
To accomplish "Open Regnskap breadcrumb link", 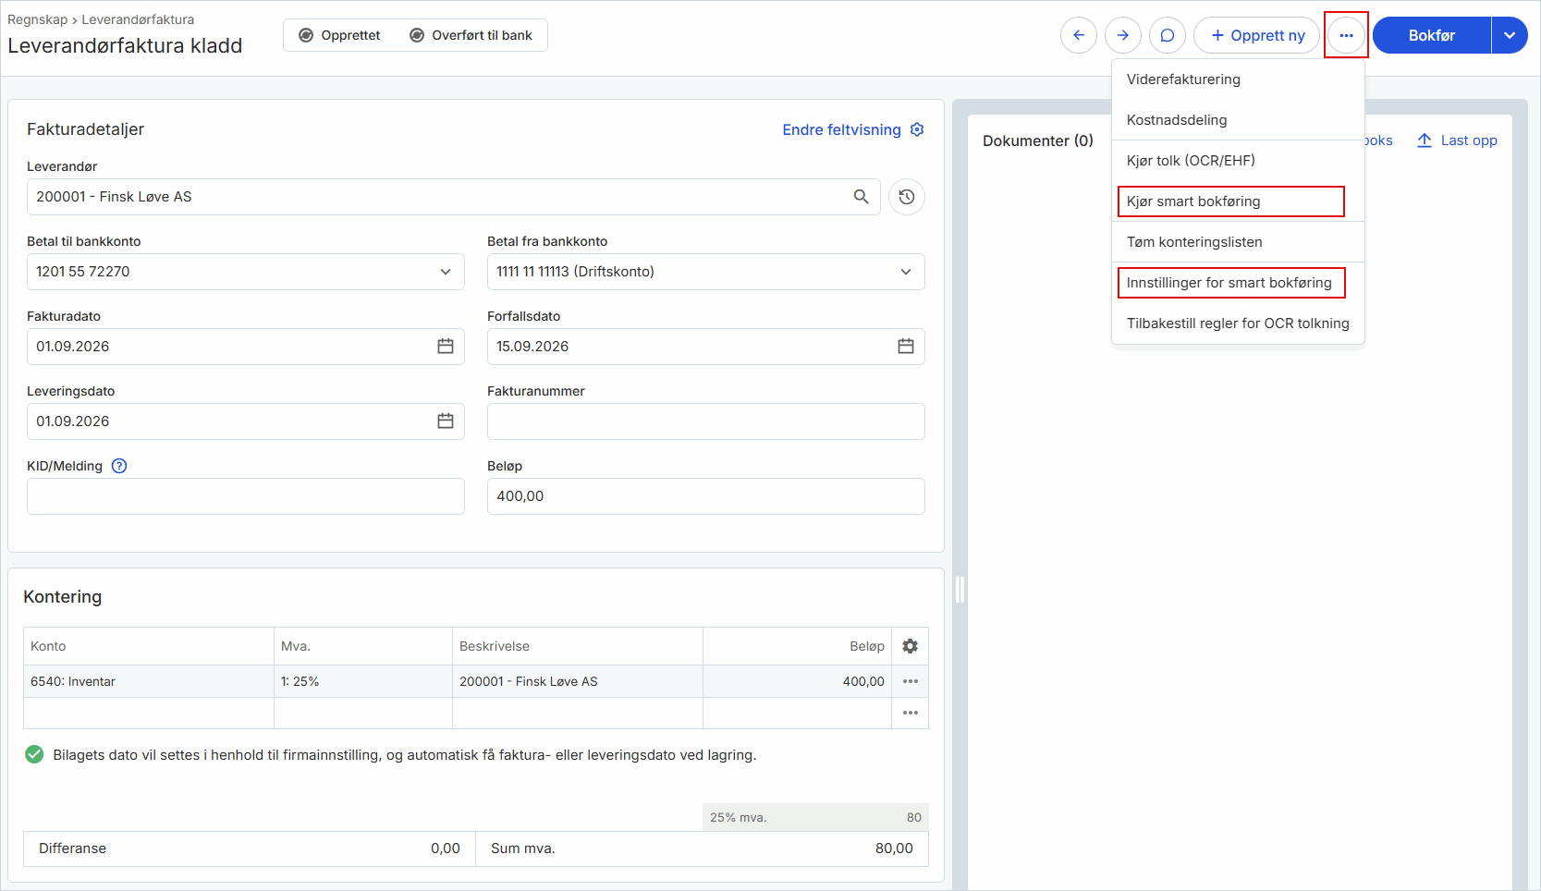I will [x=37, y=19].
